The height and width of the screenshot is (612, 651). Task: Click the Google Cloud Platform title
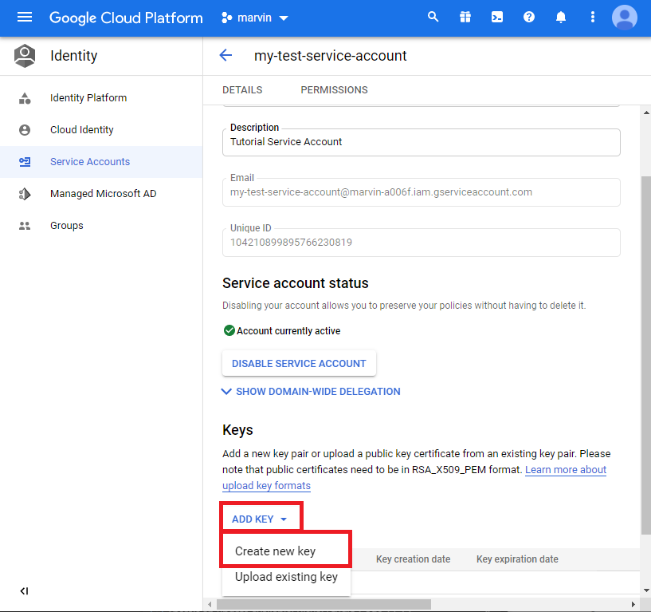[x=126, y=18]
